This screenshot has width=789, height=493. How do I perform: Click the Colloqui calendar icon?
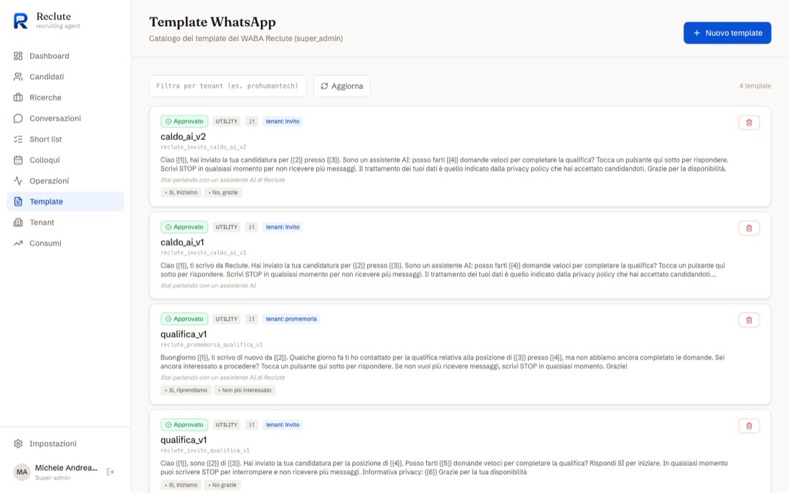pos(18,160)
